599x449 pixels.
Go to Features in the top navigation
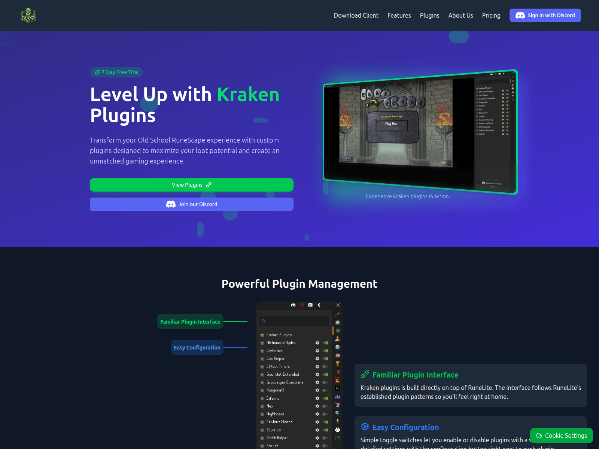399,15
